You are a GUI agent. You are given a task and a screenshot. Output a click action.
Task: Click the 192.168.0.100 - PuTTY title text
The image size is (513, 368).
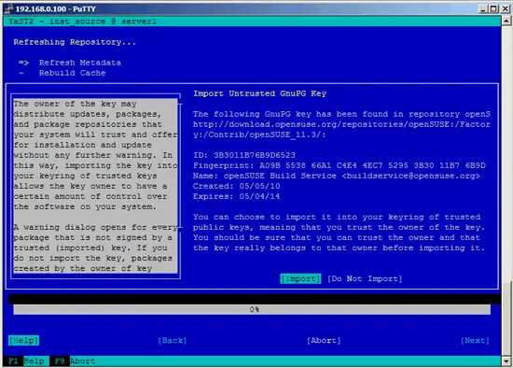(56, 8)
